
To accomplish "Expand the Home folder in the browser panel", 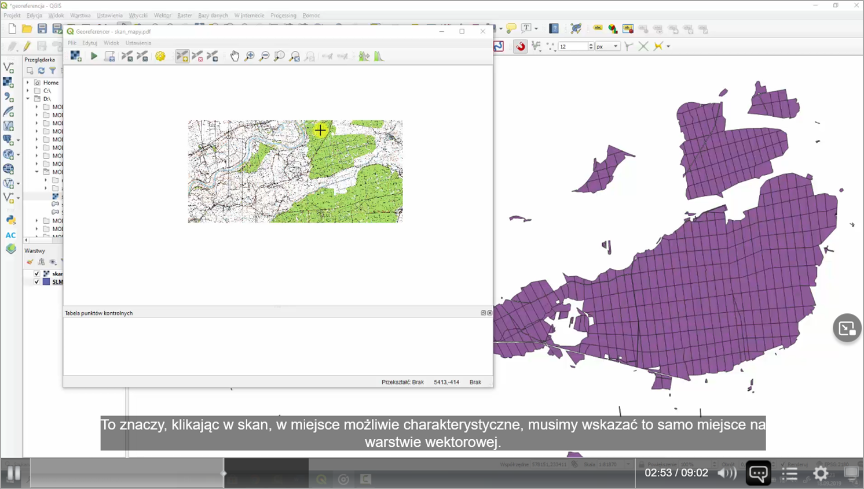I will [x=28, y=83].
